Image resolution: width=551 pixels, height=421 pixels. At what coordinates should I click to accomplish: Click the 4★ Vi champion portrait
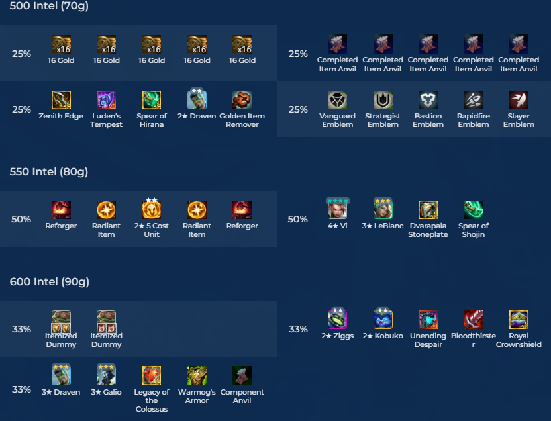tap(337, 209)
